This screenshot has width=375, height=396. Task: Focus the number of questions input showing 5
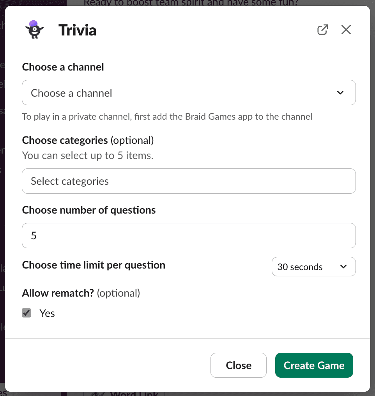(189, 236)
